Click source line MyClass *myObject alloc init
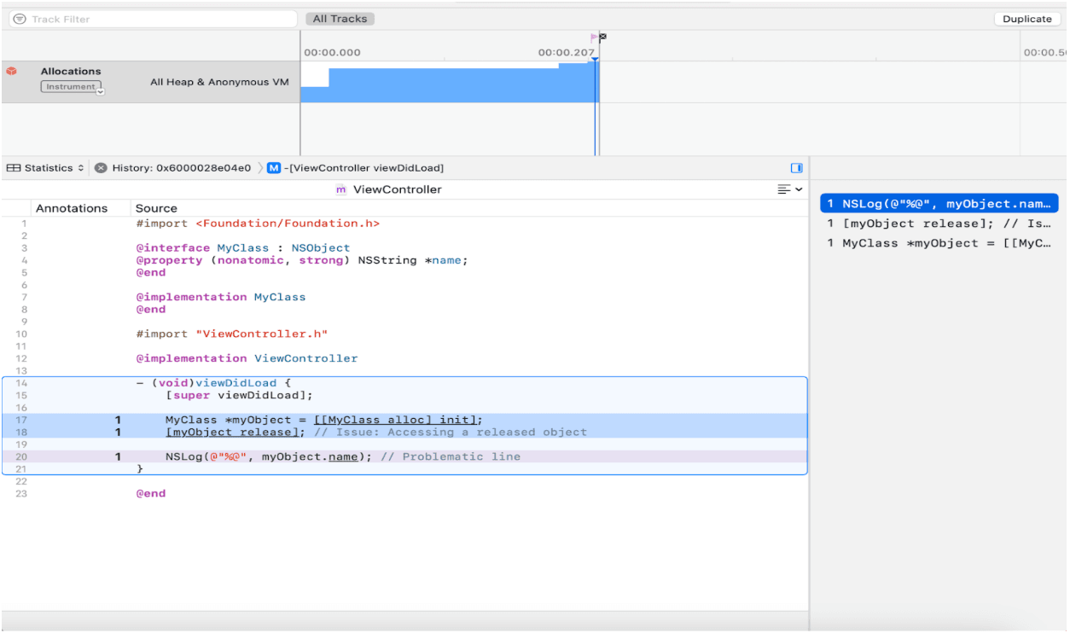This screenshot has height=633, width=1070. (324, 420)
